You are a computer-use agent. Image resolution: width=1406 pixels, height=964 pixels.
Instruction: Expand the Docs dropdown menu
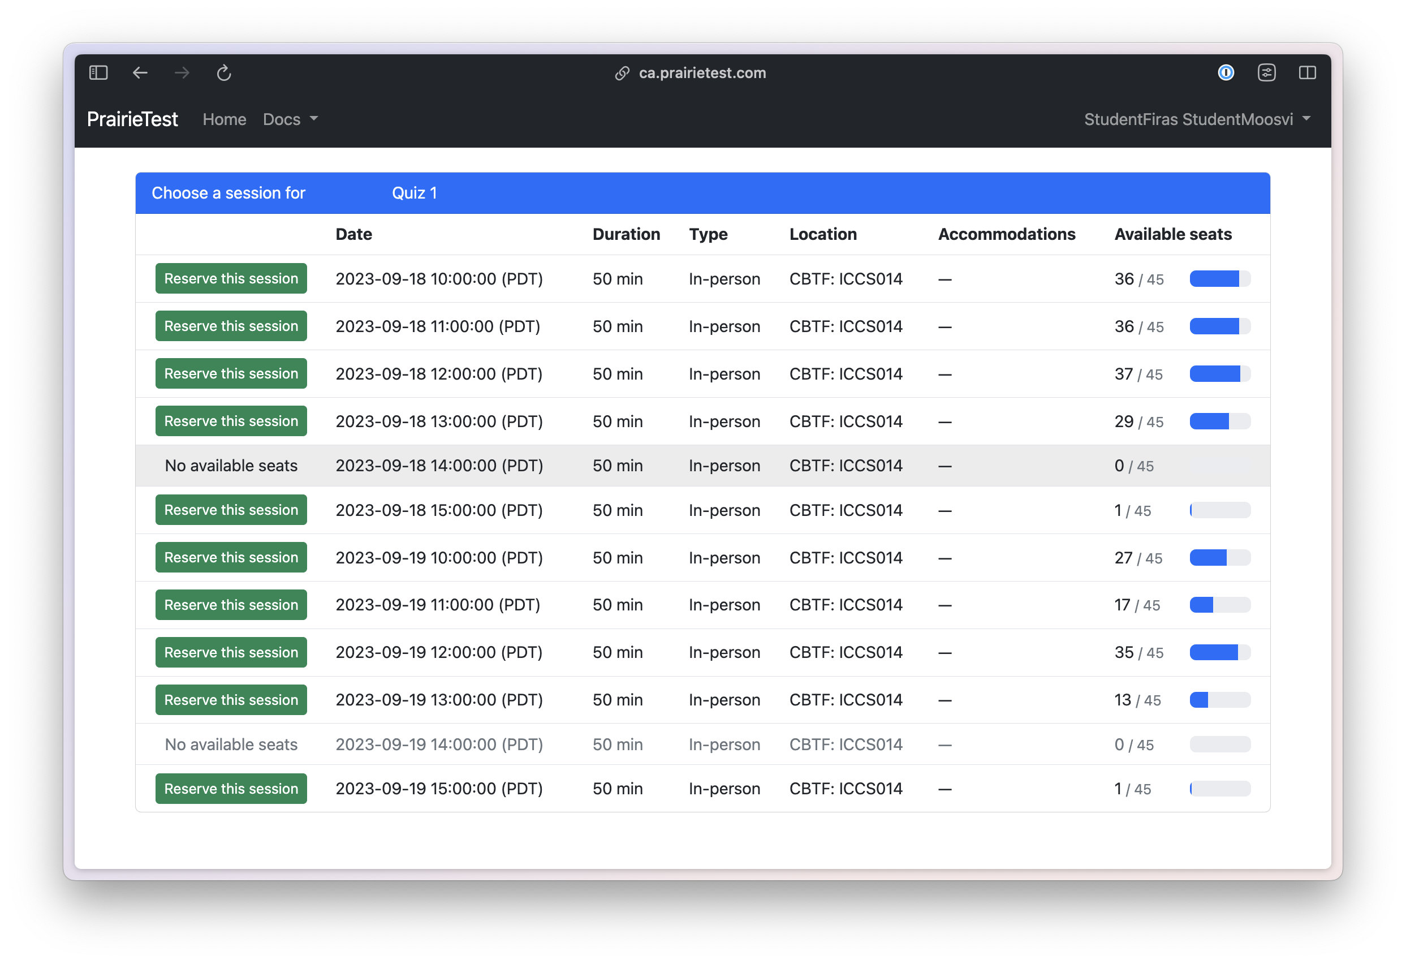coord(290,119)
